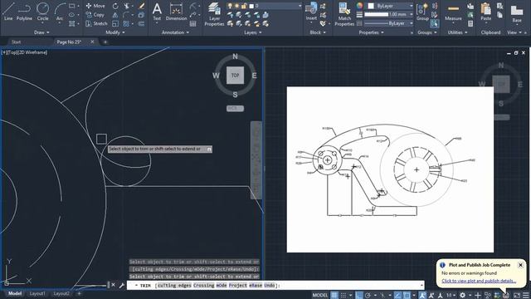
Task: Toggle 2D object snap in status bar
Action: (x=407, y=296)
